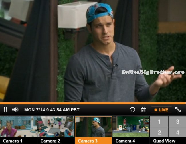Screen dimensions: 186x144
Task: Pause the live feed playback
Action: pyautogui.click(x=5, y=109)
